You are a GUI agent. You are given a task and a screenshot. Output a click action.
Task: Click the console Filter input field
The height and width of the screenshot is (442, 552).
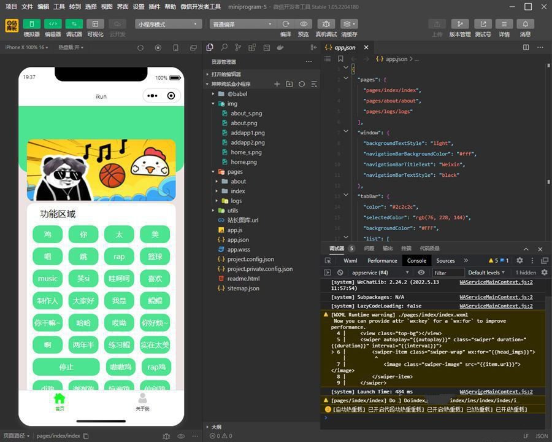448,273
